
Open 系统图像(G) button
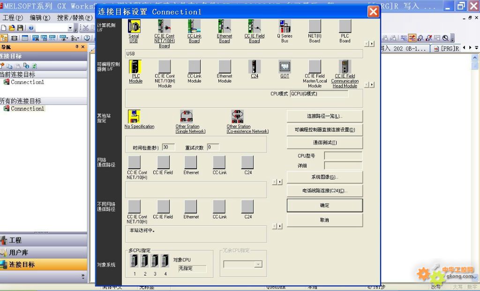325,177
